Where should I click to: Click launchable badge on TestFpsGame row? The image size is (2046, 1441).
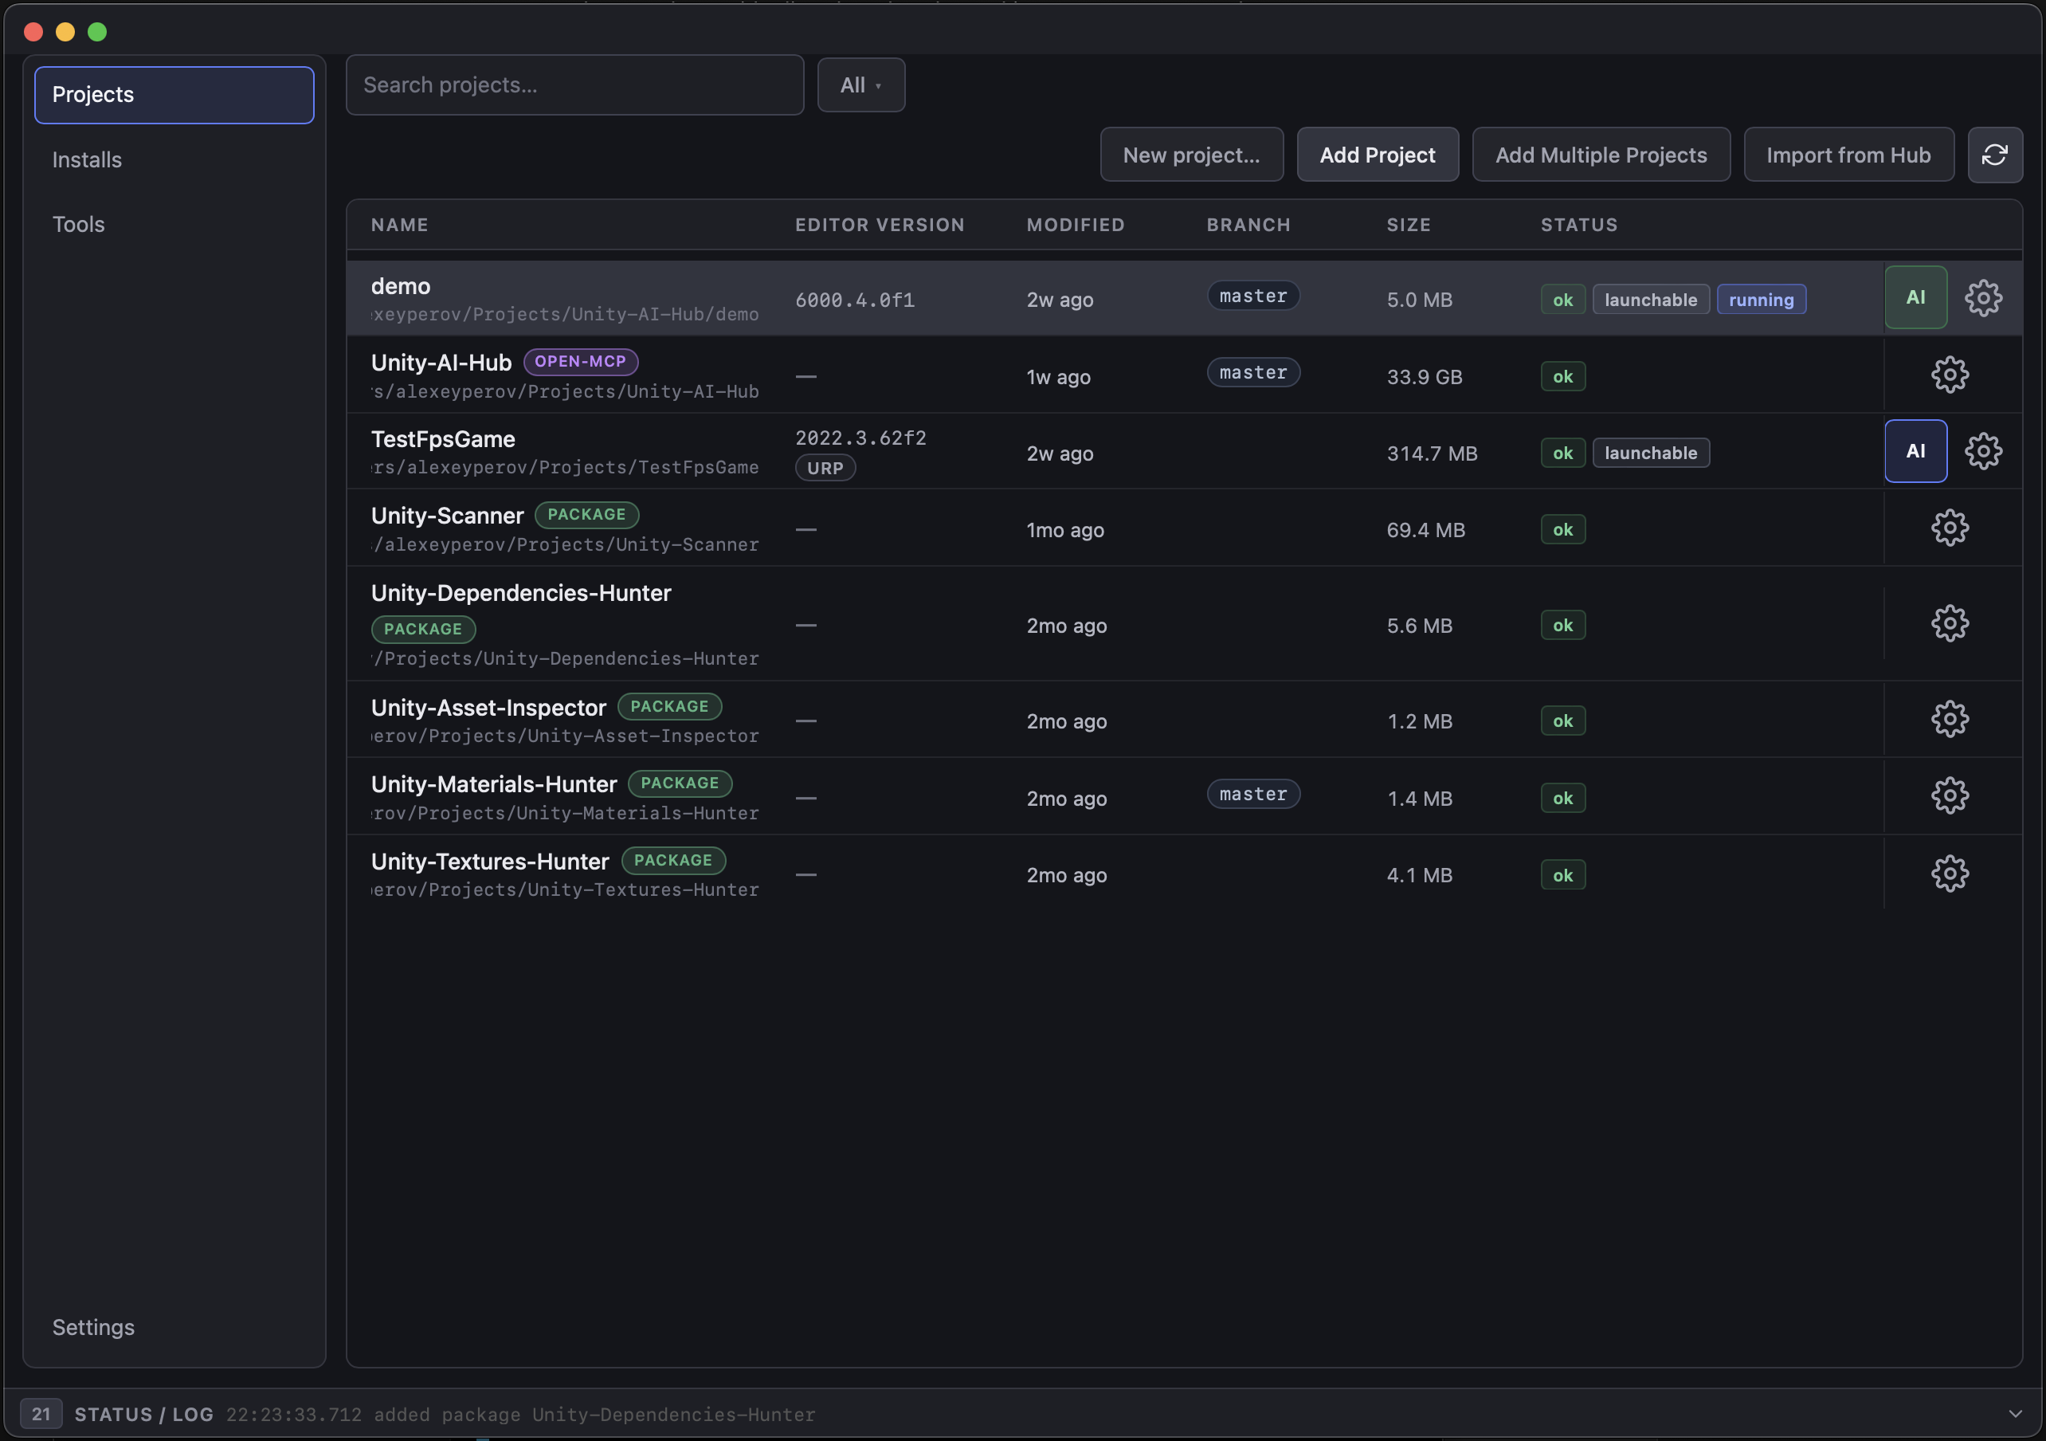pos(1650,453)
